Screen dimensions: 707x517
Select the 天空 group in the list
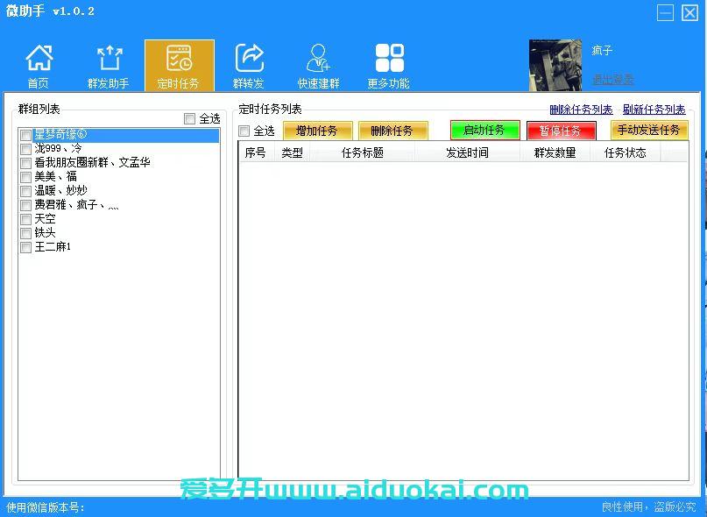44,218
